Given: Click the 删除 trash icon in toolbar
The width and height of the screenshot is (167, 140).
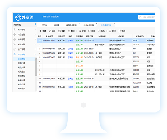Looking at the screenshot, I should coord(69,31).
